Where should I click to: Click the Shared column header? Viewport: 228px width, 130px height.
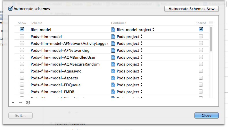point(201,23)
